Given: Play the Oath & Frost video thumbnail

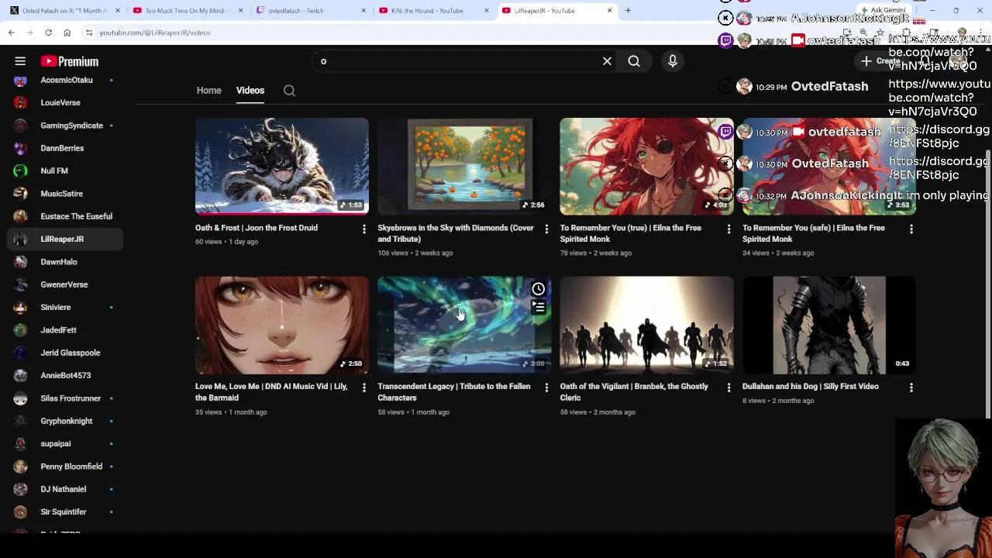Looking at the screenshot, I should (282, 166).
